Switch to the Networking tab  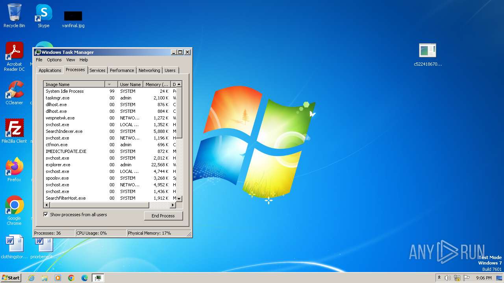[x=149, y=70]
